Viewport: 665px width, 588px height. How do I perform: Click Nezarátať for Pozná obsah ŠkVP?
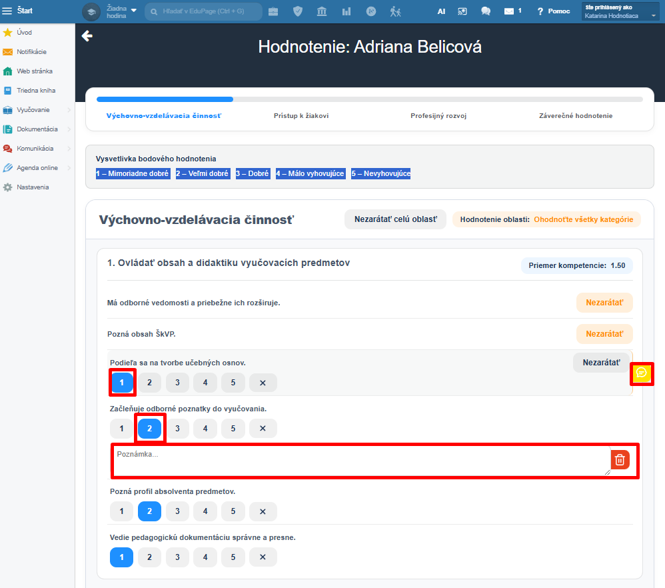click(604, 334)
